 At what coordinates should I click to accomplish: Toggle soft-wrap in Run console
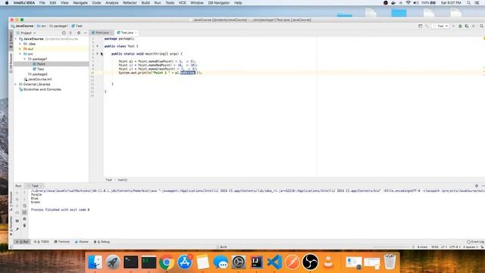pyautogui.click(x=24, y=206)
